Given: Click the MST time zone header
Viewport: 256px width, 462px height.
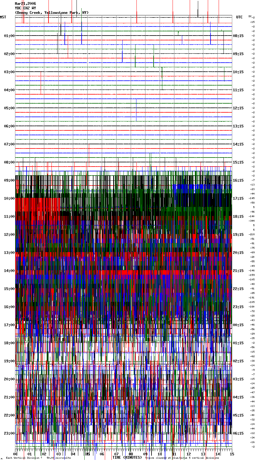Looking at the screenshot, I should pos(3,17).
